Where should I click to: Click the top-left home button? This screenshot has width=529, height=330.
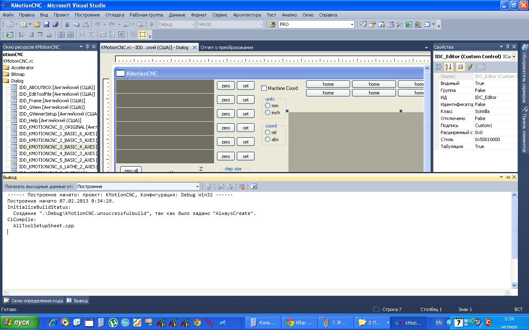tap(328, 84)
